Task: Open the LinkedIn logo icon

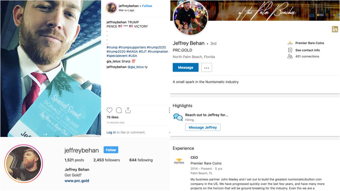Action: [335, 29]
